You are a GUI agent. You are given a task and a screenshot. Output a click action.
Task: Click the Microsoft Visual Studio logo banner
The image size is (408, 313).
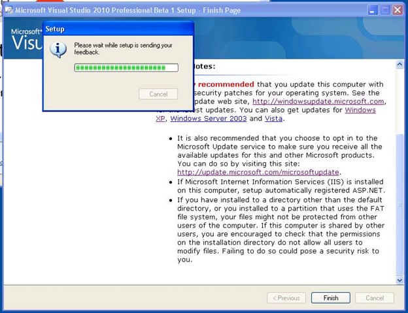[x=26, y=40]
